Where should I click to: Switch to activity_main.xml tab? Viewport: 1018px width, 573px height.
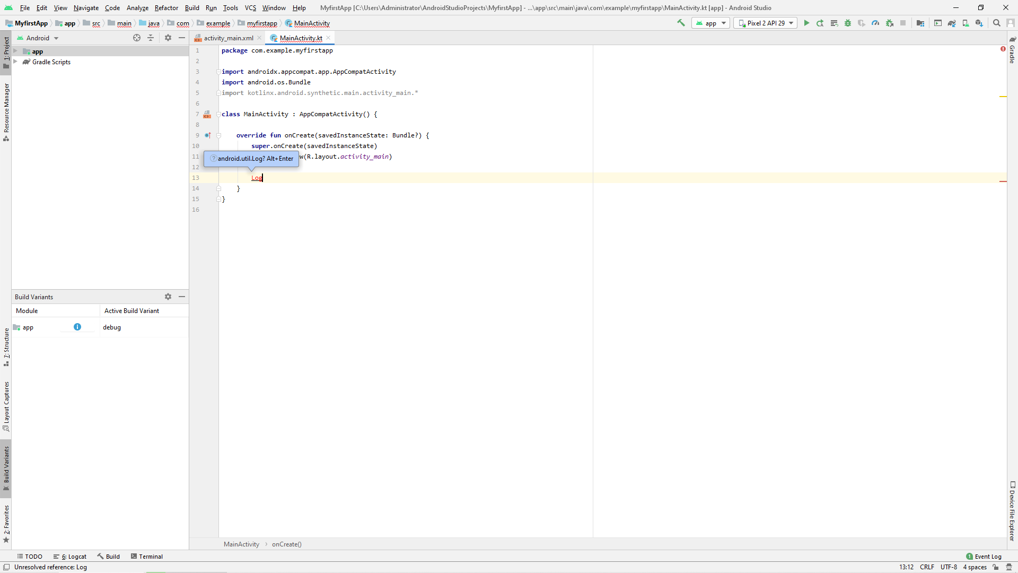[x=228, y=38]
